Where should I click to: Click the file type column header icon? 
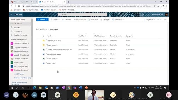(x=43, y=36)
